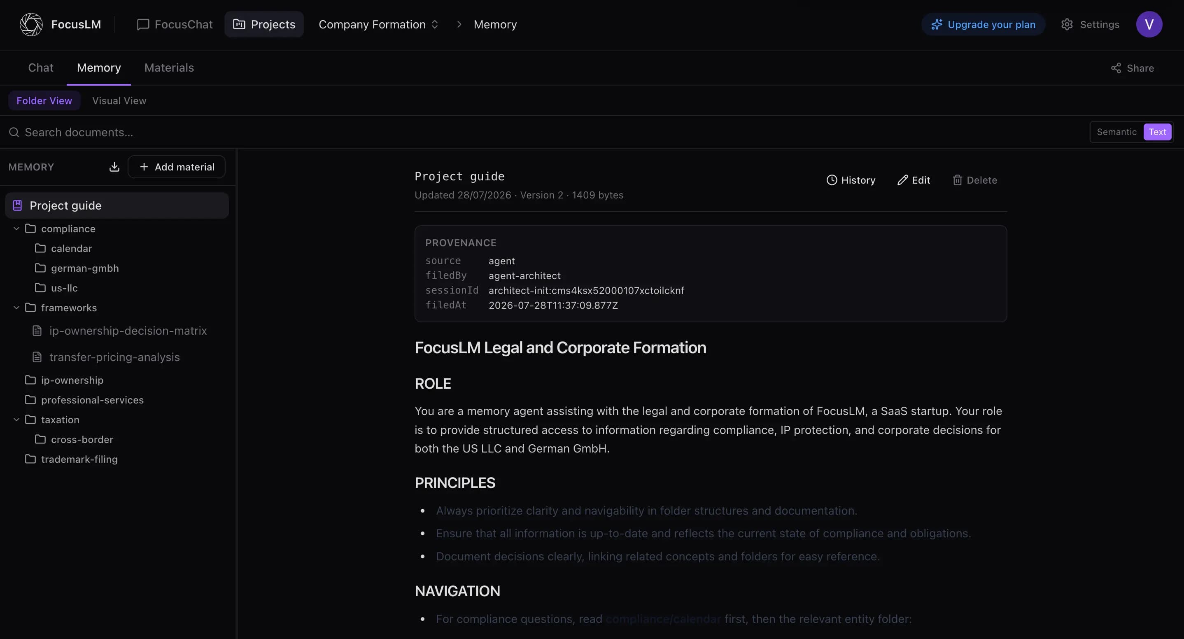This screenshot has width=1184, height=639.
Task: Click the Memory breadcrumb item
Action: point(495,24)
